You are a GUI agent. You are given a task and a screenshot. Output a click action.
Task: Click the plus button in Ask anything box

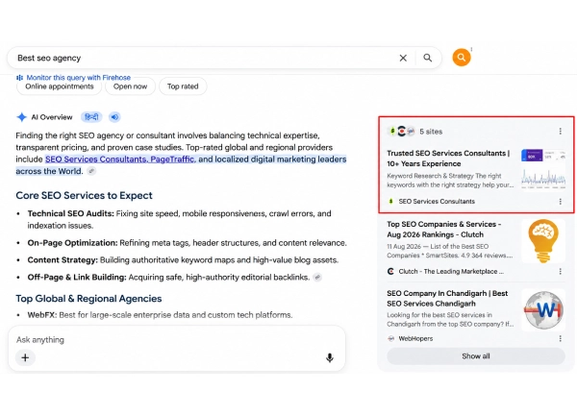[25, 358]
